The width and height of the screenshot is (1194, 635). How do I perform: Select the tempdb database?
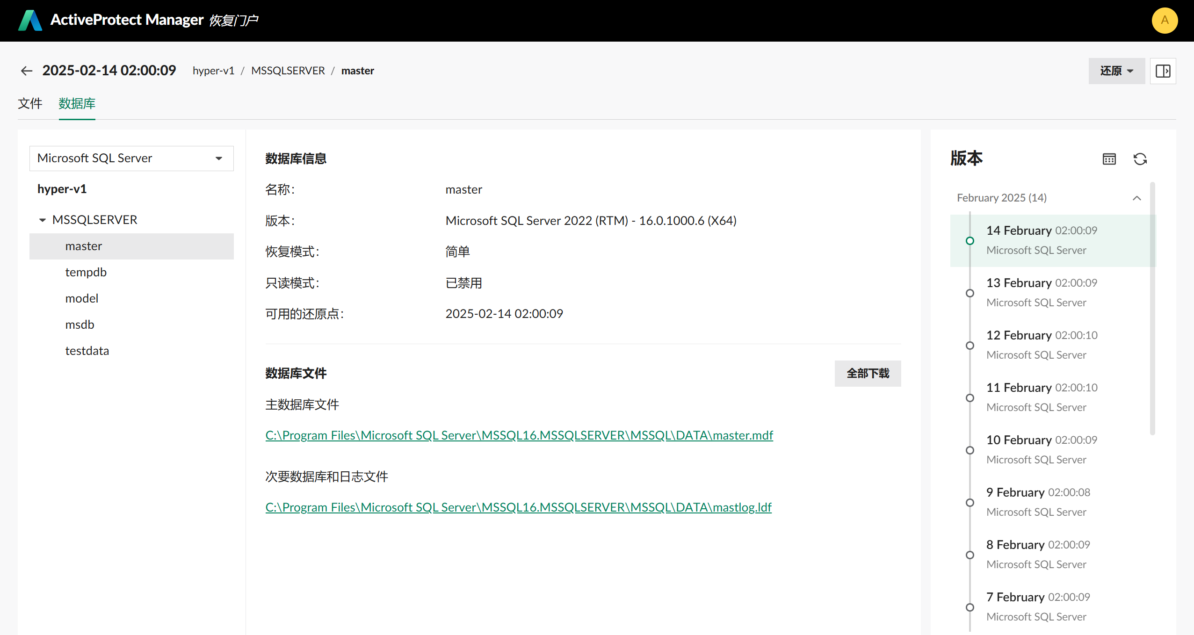tap(131, 272)
